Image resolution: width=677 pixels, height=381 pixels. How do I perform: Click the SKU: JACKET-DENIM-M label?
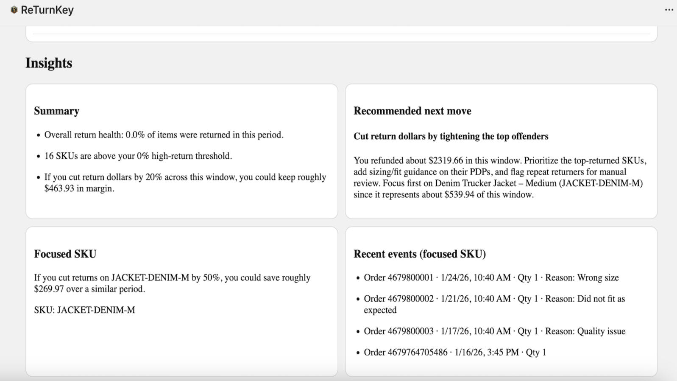tap(84, 310)
